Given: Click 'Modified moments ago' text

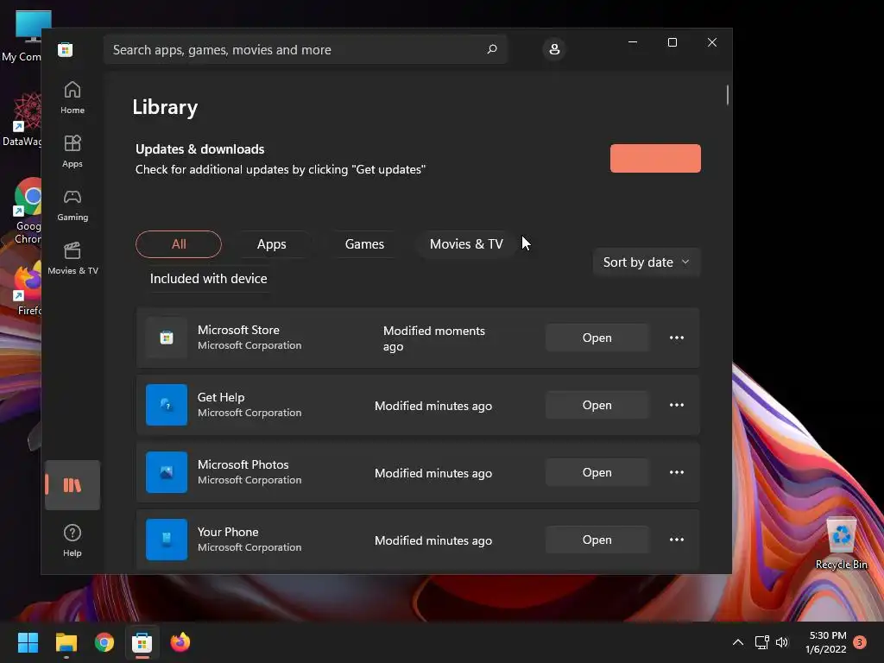Looking at the screenshot, I should coord(434,338).
